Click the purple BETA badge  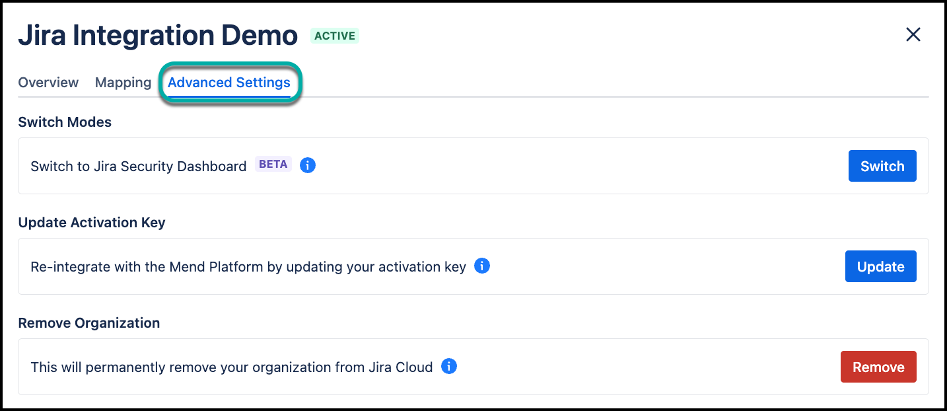[273, 165]
